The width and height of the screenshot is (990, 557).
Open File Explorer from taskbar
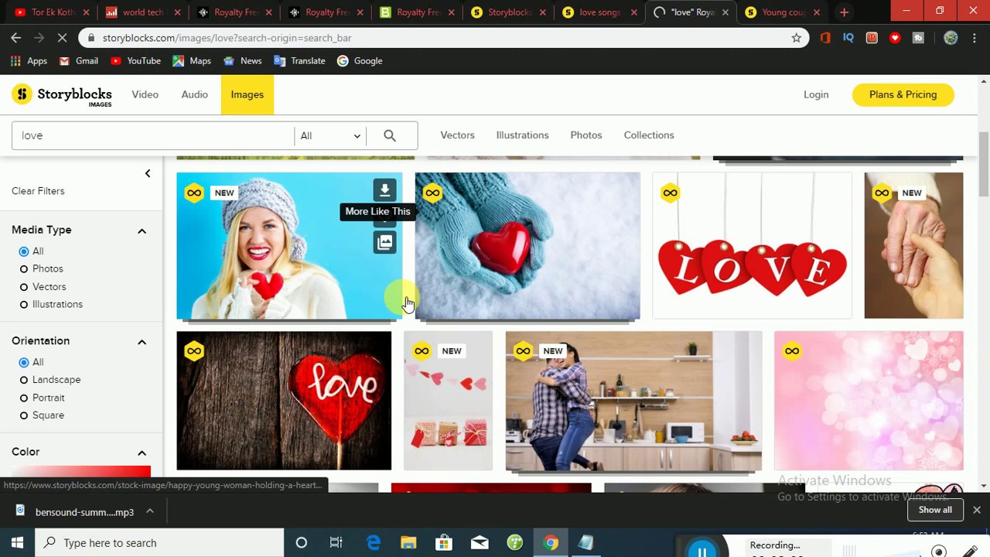click(408, 543)
